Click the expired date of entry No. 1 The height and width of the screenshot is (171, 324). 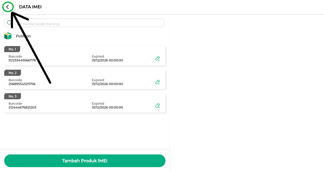[107, 60]
